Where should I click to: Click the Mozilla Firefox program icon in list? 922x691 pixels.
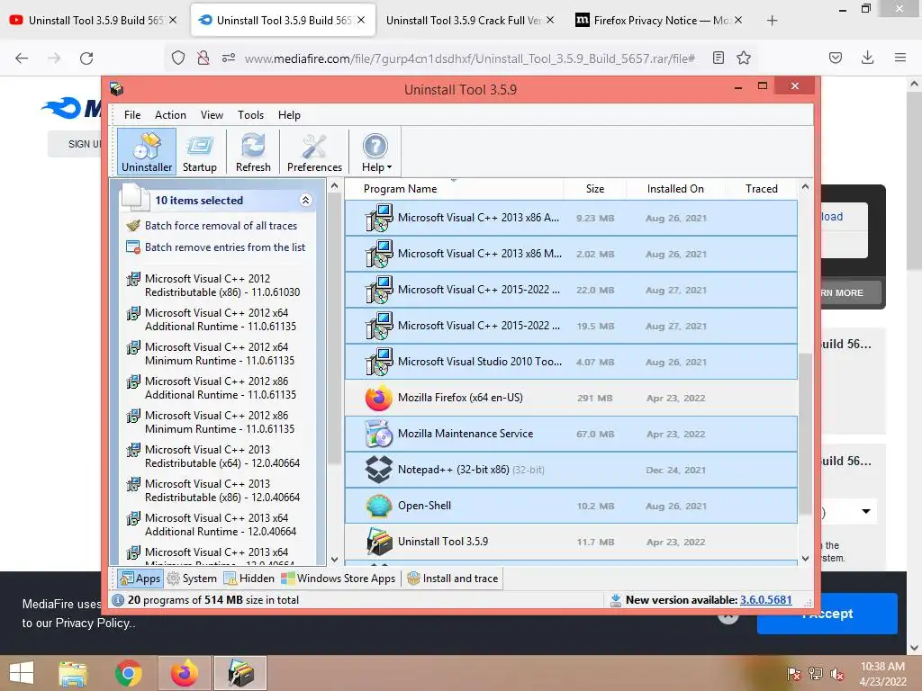point(379,398)
